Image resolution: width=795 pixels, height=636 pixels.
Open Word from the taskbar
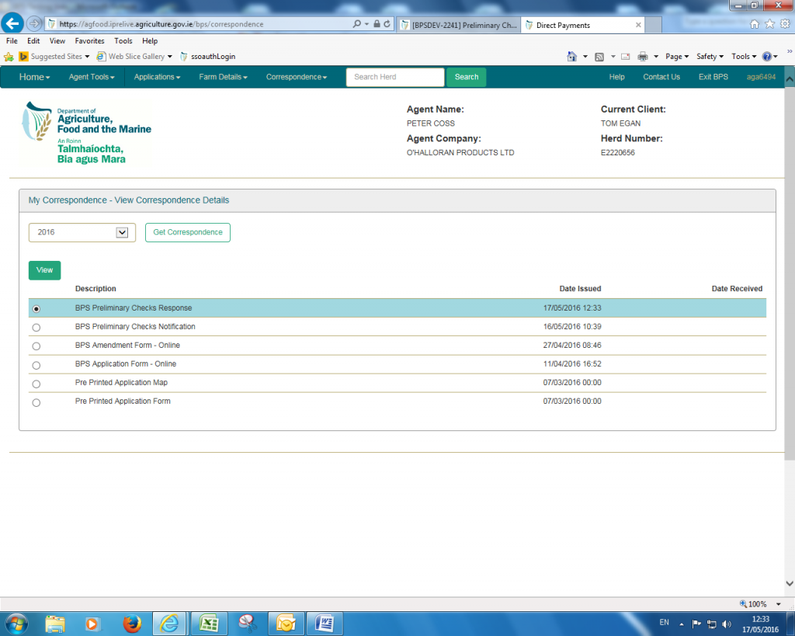point(324,623)
